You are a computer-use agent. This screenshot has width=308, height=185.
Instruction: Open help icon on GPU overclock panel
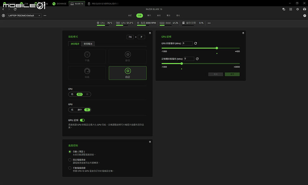tap(243, 33)
